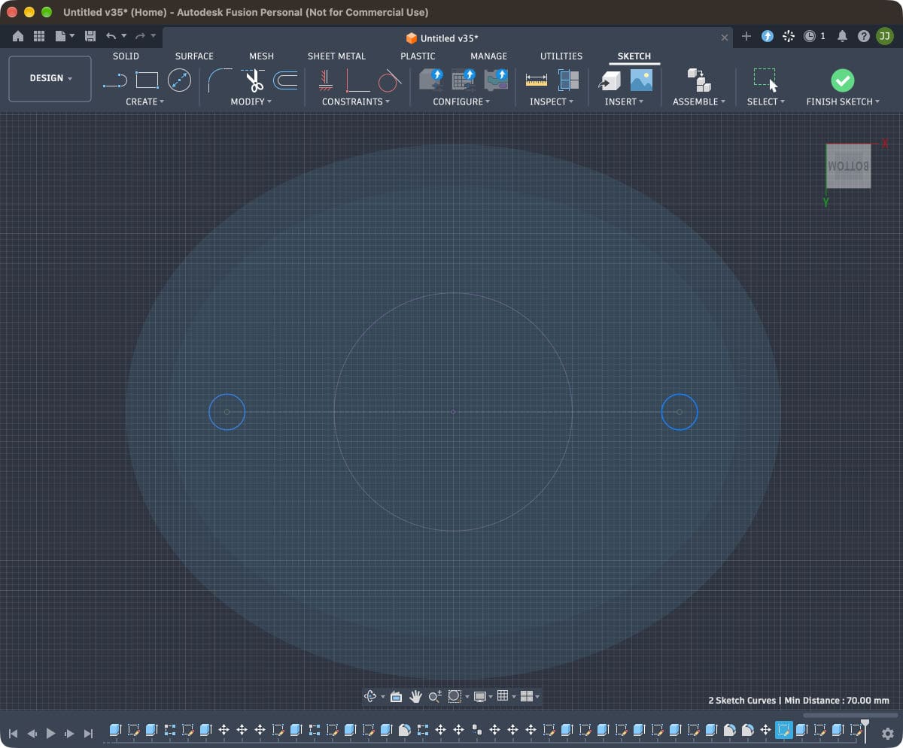903x748 pixels.
Task: Expand the MODIFY menu
Action: (x=251, y=101)
